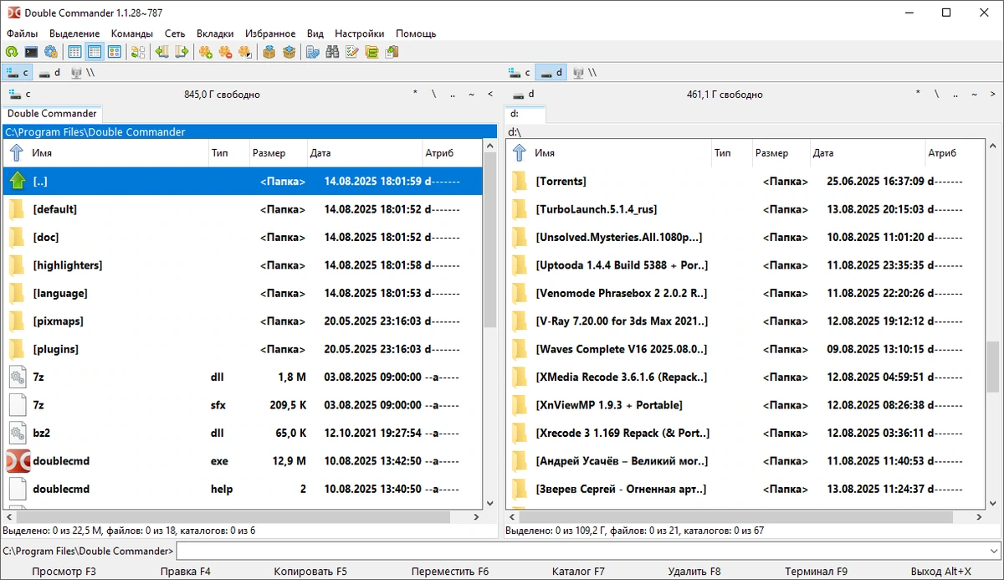Open Multi-rename tool notepad icon

tap(351, 52)
